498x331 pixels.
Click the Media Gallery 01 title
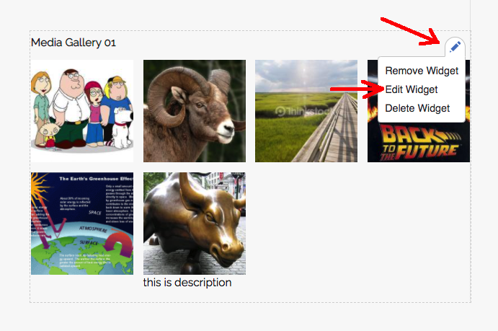[74, 43]
